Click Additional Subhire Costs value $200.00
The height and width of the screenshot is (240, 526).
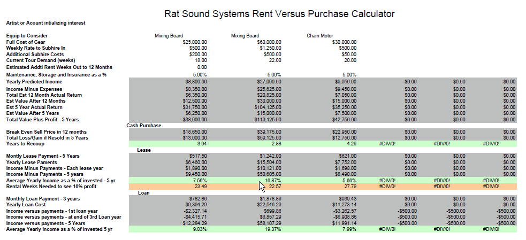click(x=198, y=55)
